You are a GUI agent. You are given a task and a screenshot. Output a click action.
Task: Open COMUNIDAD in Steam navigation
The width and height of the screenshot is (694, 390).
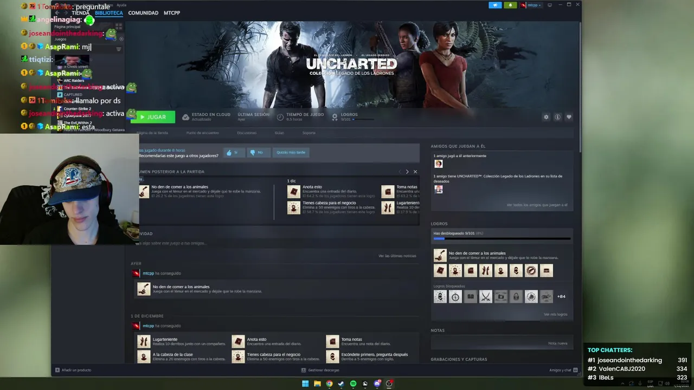pyautogui.click(x=143, y=13)
